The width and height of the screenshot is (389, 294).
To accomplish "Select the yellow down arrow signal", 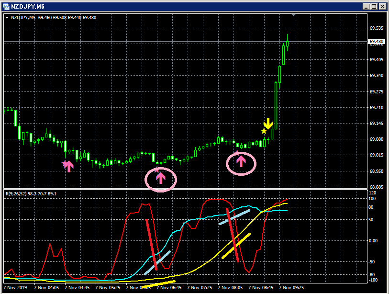I will click(268, 124).
